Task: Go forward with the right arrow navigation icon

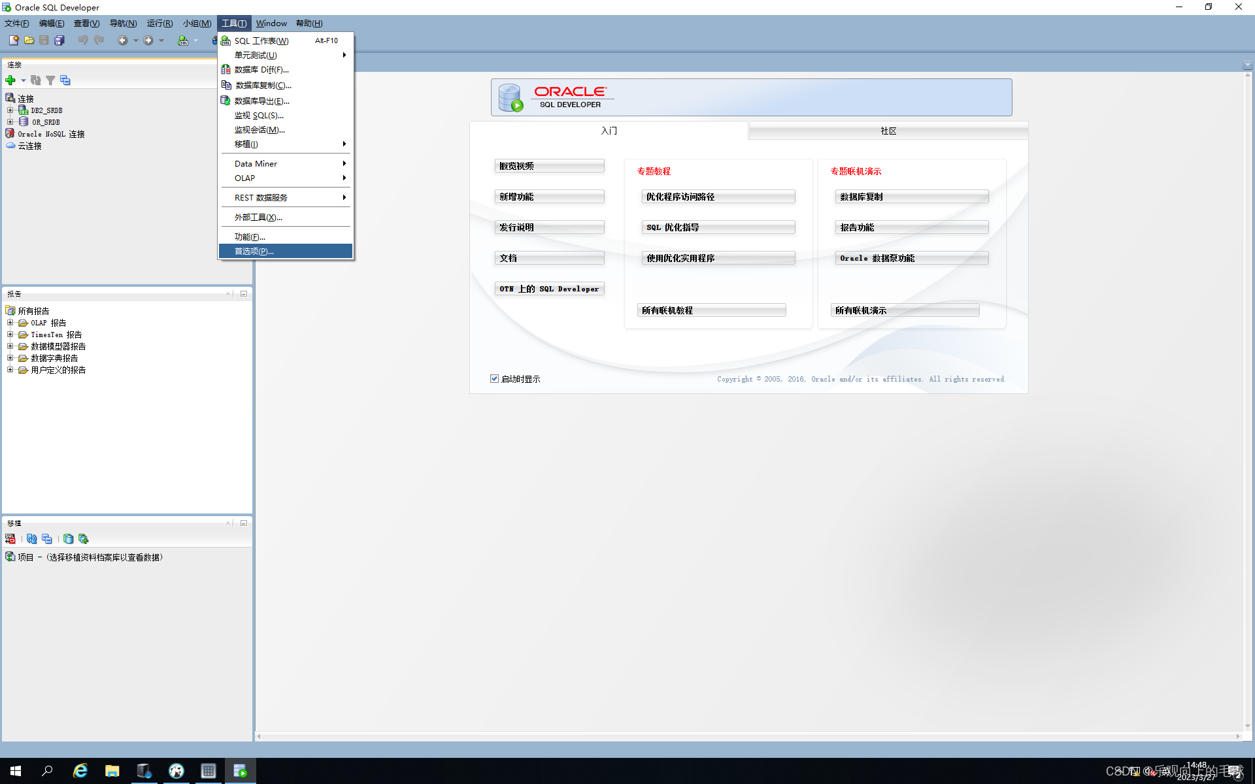Action: 148,41
